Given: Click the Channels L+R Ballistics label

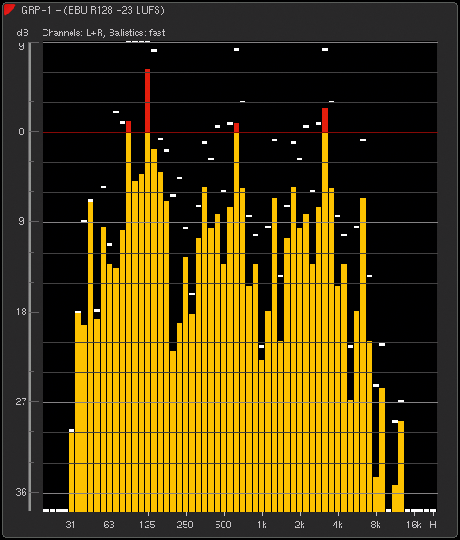Looking at the screenshot, I should point(103,33).
